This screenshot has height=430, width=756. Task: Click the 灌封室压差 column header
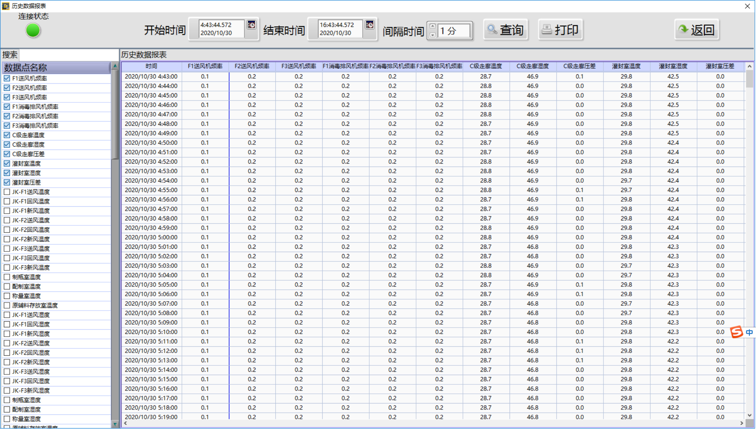(x=720, y=66)
